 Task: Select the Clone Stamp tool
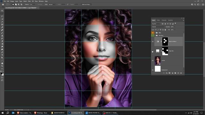[2, 35]
